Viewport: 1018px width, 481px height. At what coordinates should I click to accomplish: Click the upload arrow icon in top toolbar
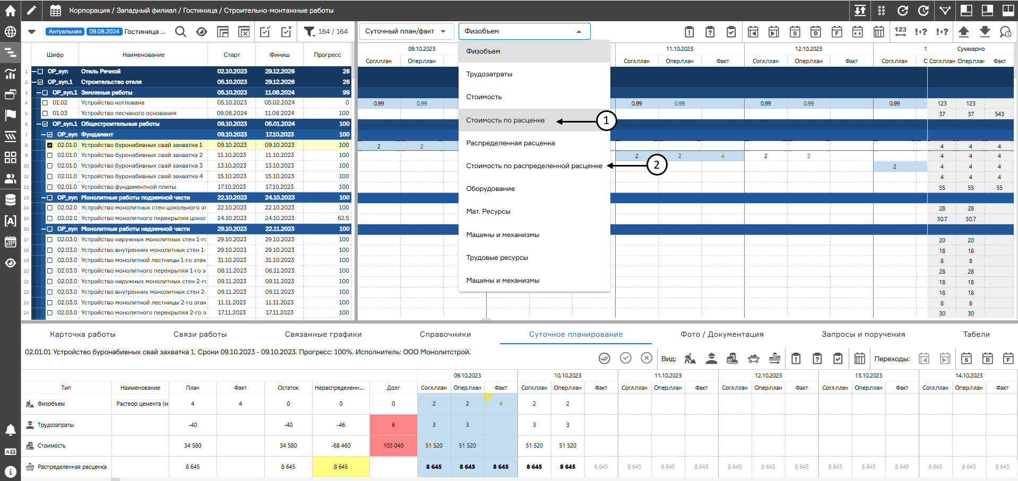pyautogui.click(x=964, y=32)
